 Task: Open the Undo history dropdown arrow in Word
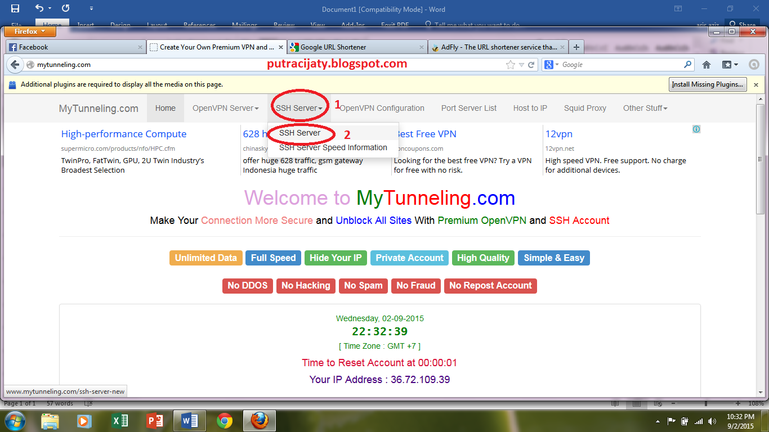click(x=50, y=9)
